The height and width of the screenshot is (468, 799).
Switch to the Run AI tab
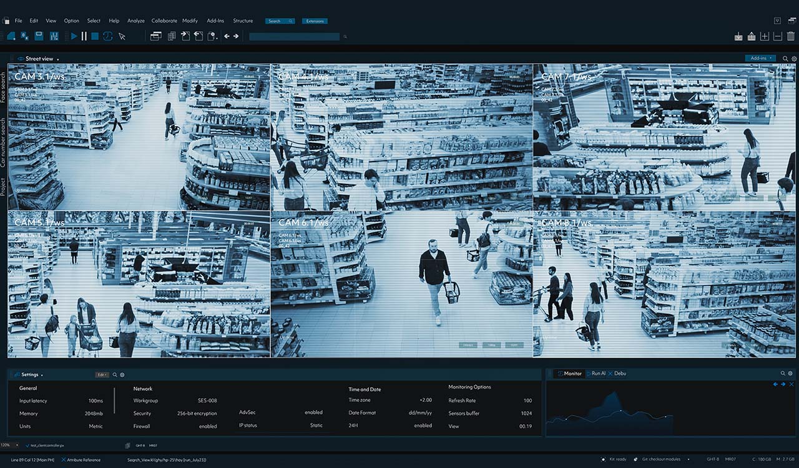pos(596,373)
